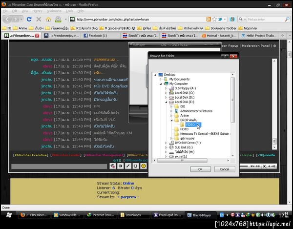Open the smiley emoticon picker in chat
This screenshot has height=229, width=293.
pyautogui.click(x=143, y=166)
